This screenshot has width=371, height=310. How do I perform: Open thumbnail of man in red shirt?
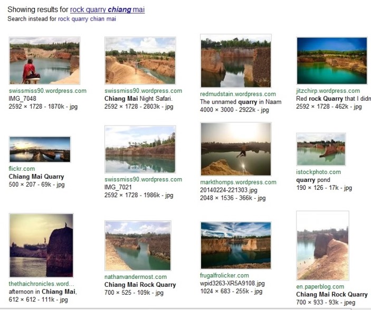click(x=44, y=61)
